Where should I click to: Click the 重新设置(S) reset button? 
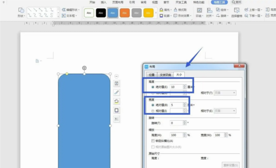click(230, 165)
